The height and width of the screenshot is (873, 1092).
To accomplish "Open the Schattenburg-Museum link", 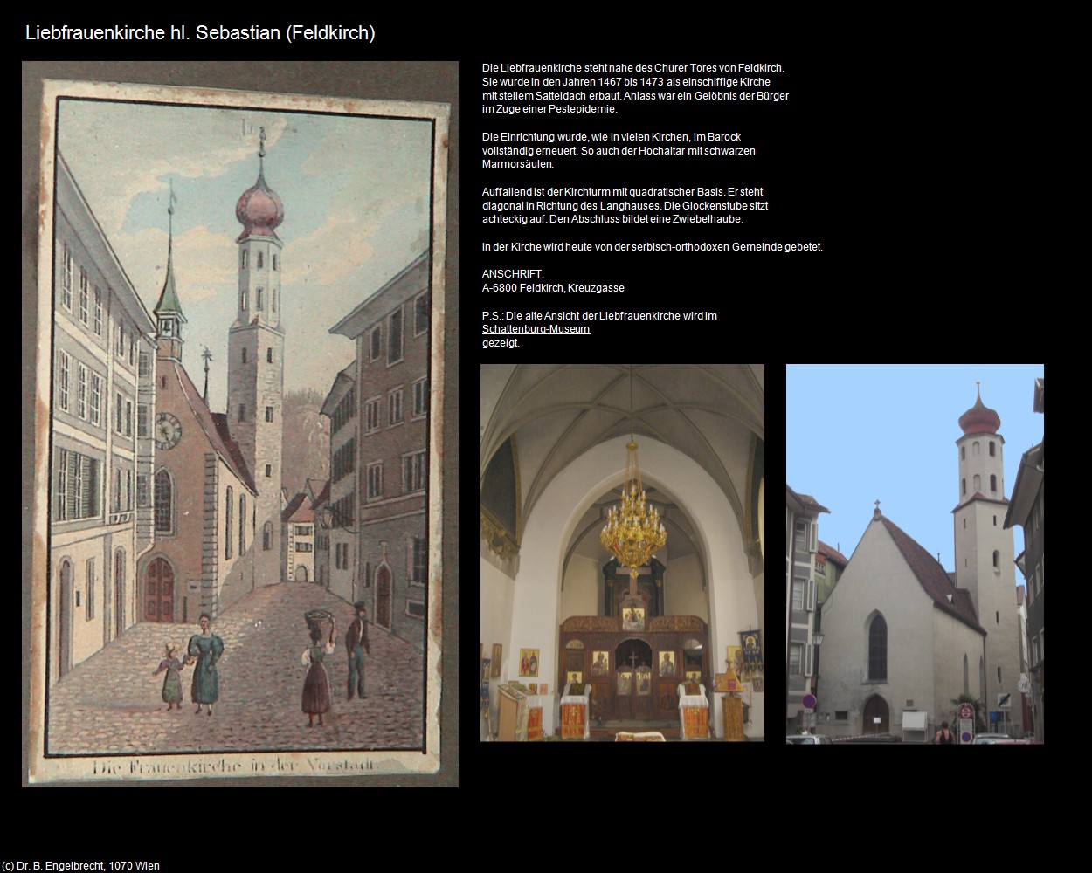I will (536, 329).
